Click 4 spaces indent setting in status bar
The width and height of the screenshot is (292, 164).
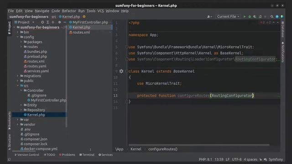[x=250, y=159]
